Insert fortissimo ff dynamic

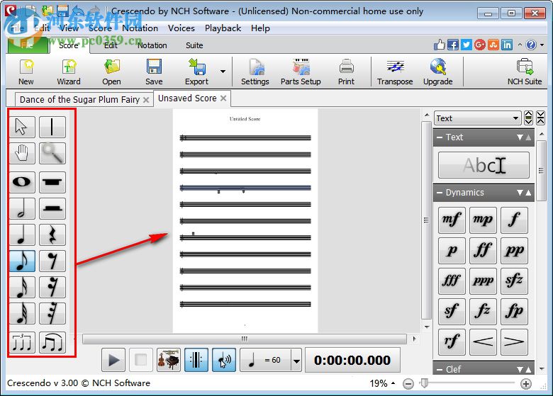point(483,251)
